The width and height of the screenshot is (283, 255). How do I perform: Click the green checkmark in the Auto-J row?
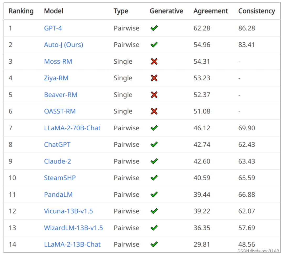154,44
